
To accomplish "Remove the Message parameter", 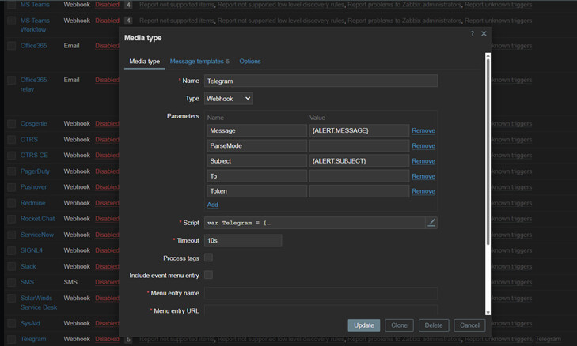I will tap(423, 130).
